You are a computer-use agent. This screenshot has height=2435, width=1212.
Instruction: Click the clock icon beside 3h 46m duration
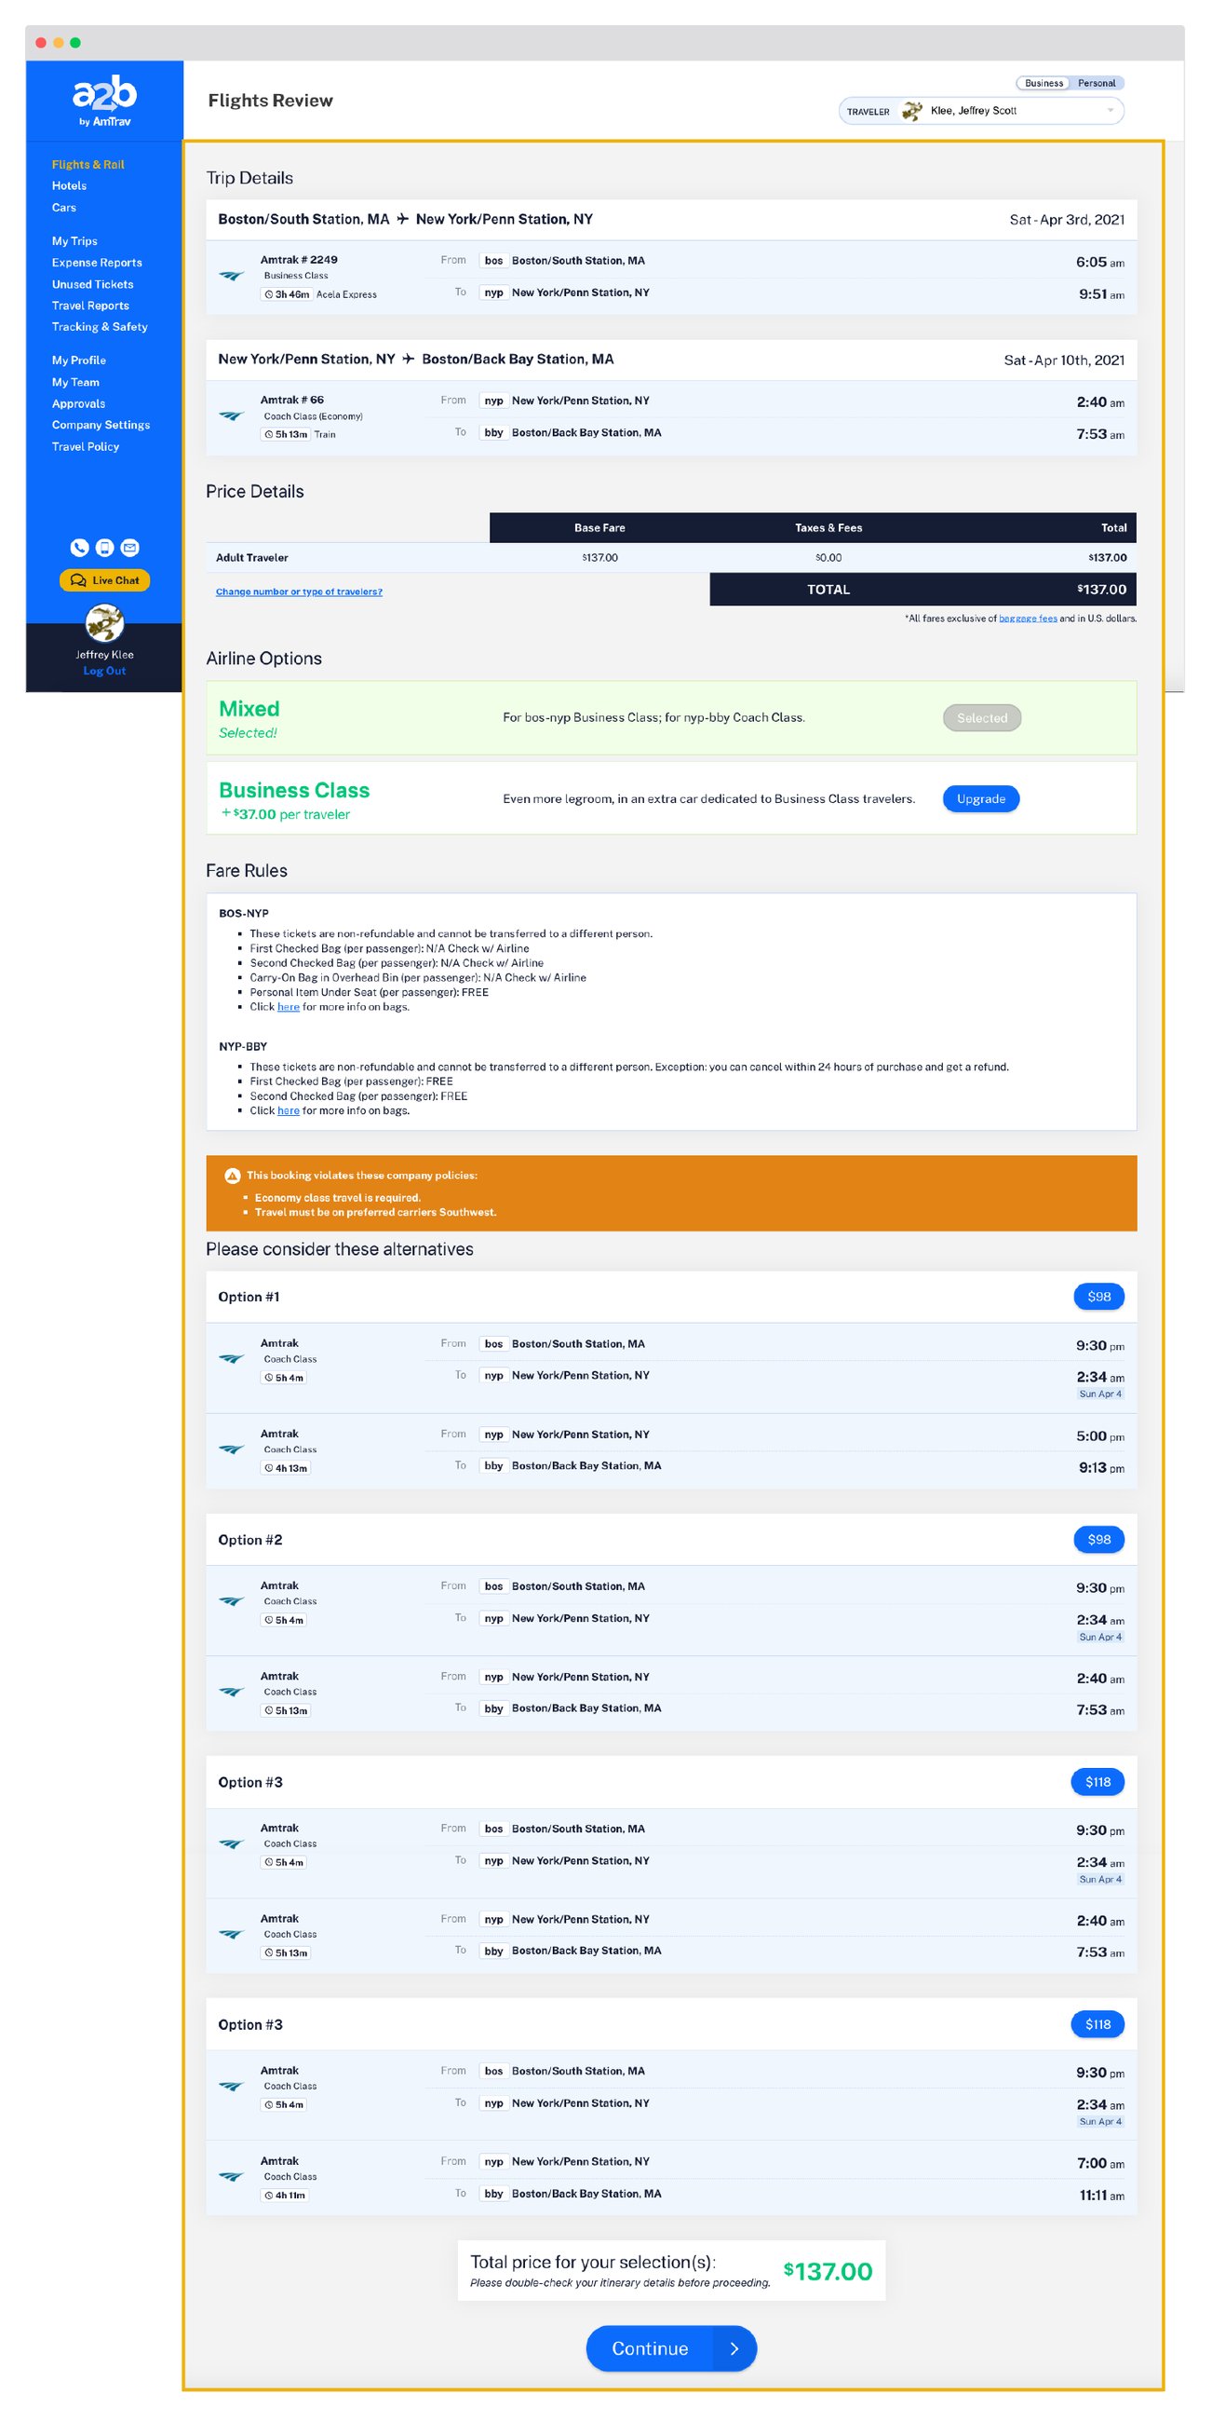269,295
